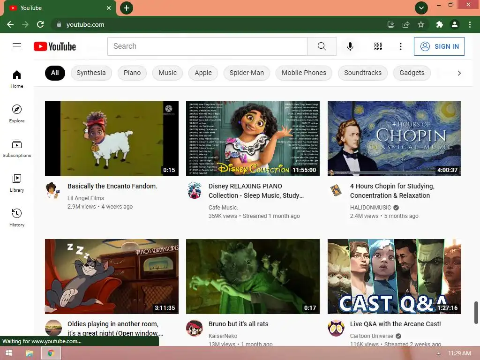This screenshot has width=480, height=360.
Task: Reload the YouTube page
Action: pyautogui.click(x=40, y=24)
